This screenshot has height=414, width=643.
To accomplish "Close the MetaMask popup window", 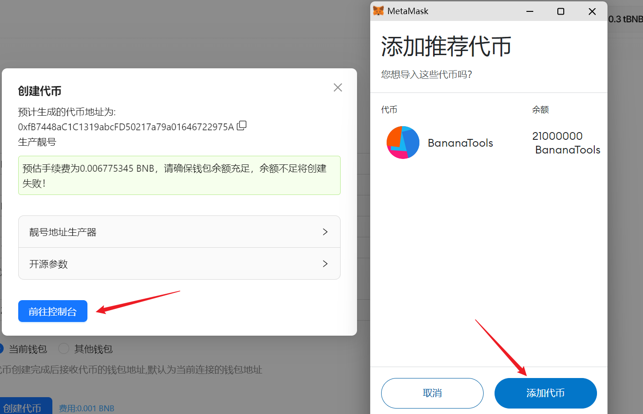I will click(x=592, y=11).
